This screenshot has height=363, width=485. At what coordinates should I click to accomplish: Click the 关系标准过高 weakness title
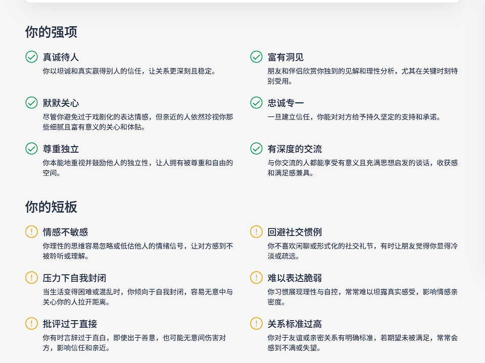click(295, 324)
